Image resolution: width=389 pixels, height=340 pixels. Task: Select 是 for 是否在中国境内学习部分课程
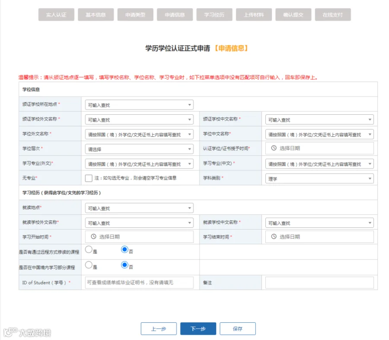point(89,265)
